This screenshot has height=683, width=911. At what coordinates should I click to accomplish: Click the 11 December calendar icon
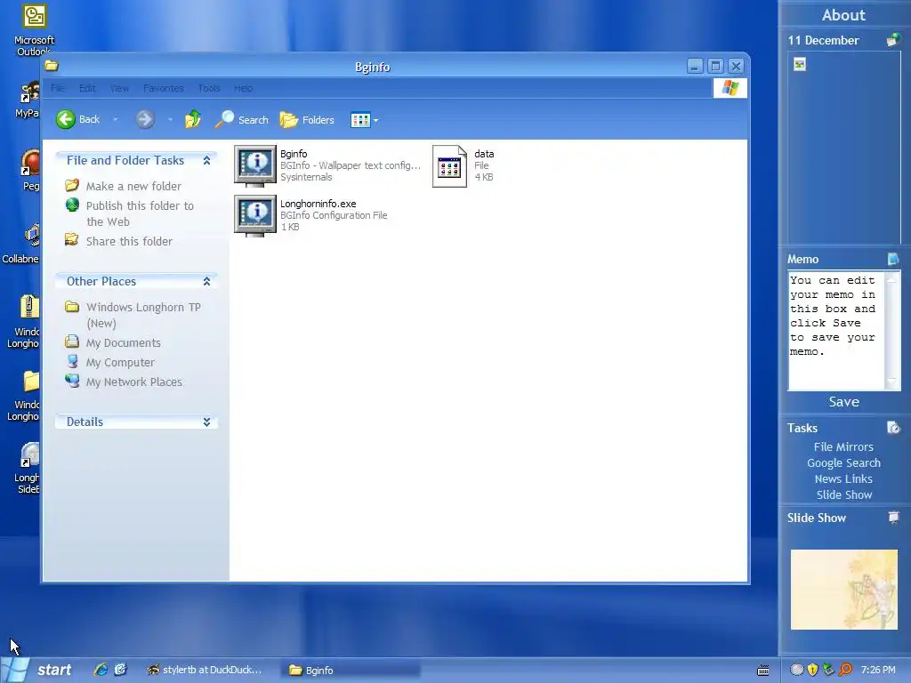[x=893, y=40]
